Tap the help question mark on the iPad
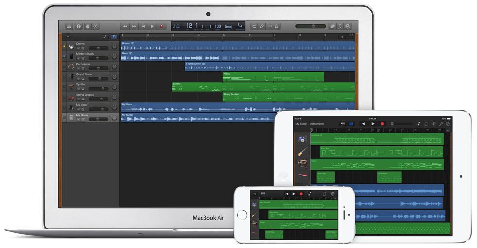Viewport: 477px width, 248px height. pos(448,124)
